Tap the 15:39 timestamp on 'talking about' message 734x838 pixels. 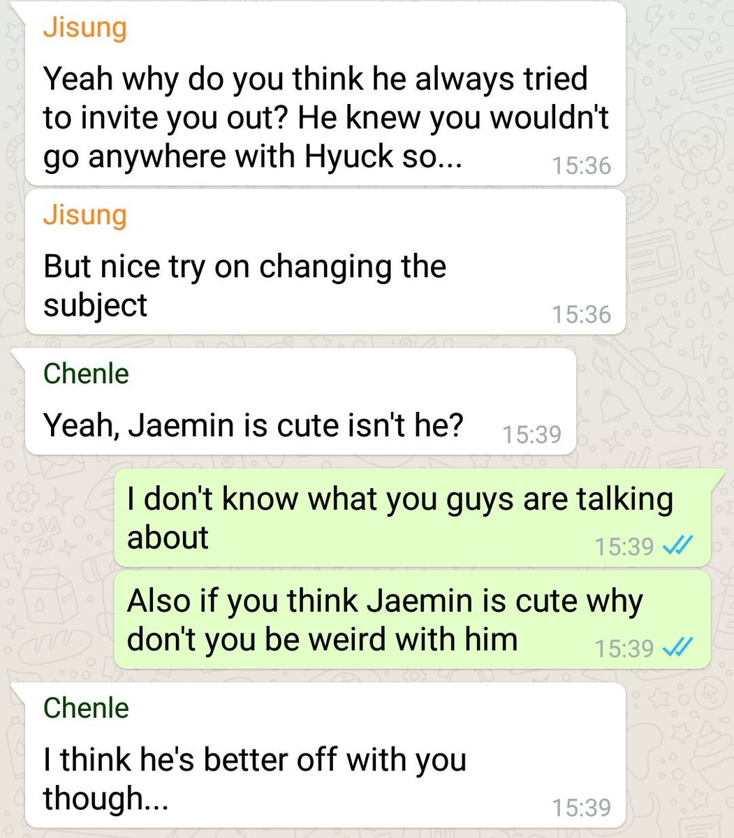[624, 546]
